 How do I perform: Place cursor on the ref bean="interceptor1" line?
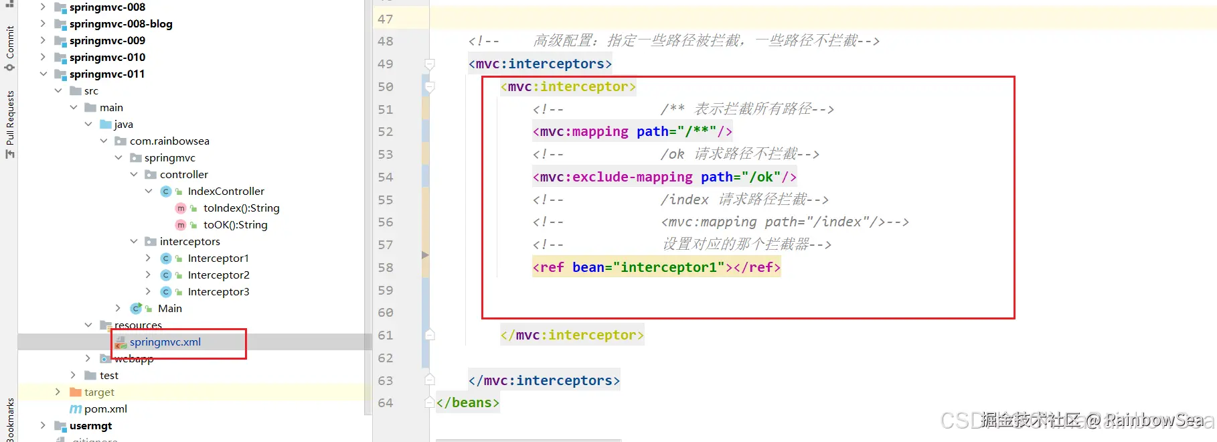657,267
